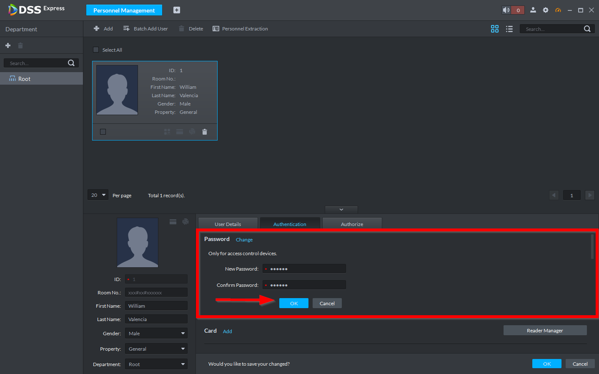Image resolution: width=599 pixels, height=374 pixels.
Task: Open the Authorize tab
Action: click(x=352, y=224)
